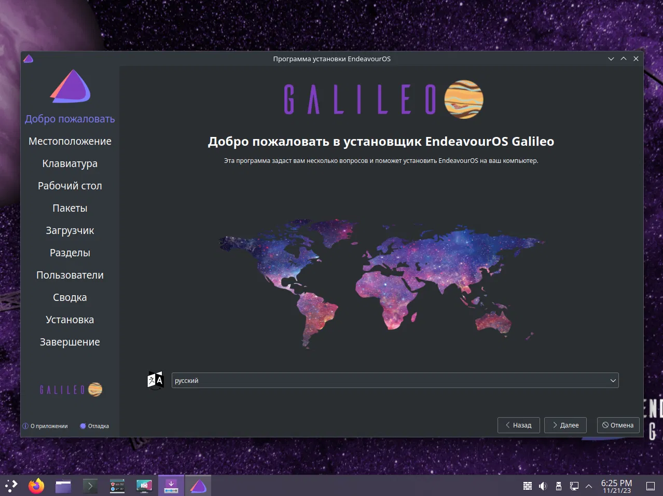Viewport: 663px width, 496px height.
Task: Click the show desktop button
Action: click(651, 486)
